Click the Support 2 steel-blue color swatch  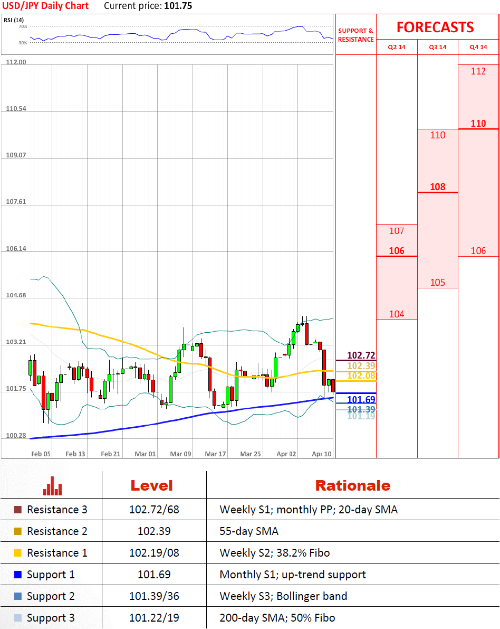click(x=17, y=596)
